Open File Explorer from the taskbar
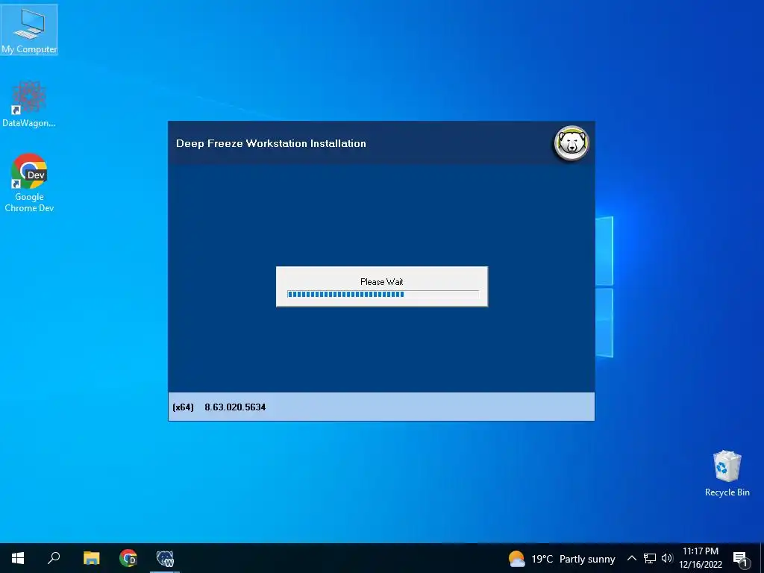764x573 pixels. (x=91, y=558)
